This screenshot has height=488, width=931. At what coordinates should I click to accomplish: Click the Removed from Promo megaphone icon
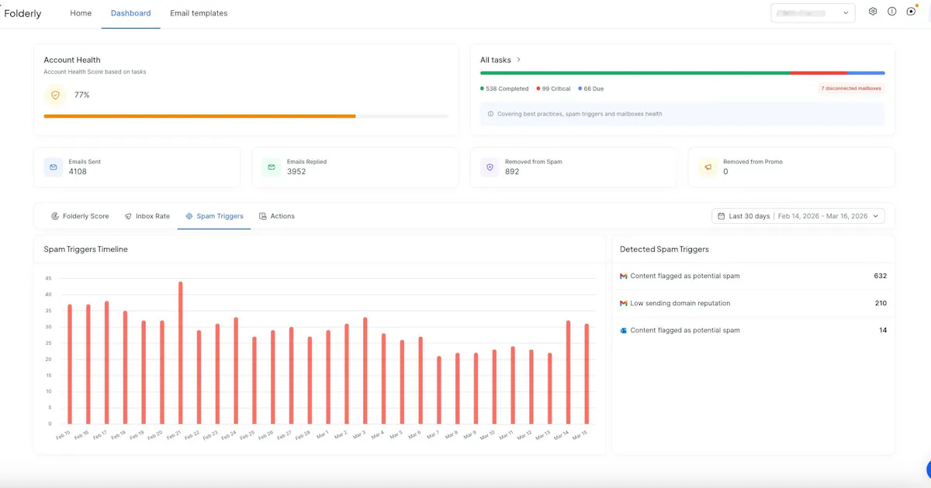coord(708,167)
